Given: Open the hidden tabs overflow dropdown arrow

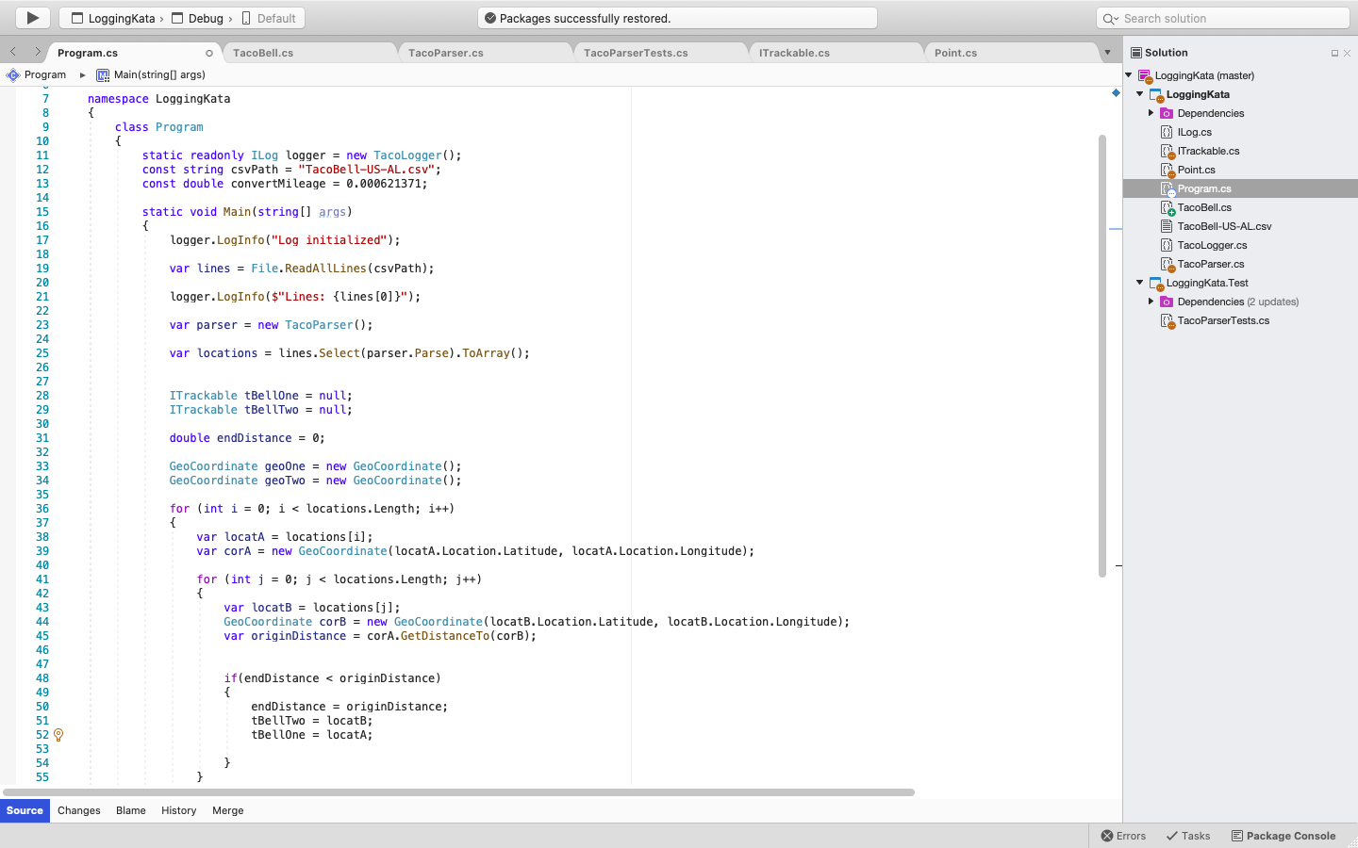Looking at the screenshot, I should click(x=1107, y=53).
